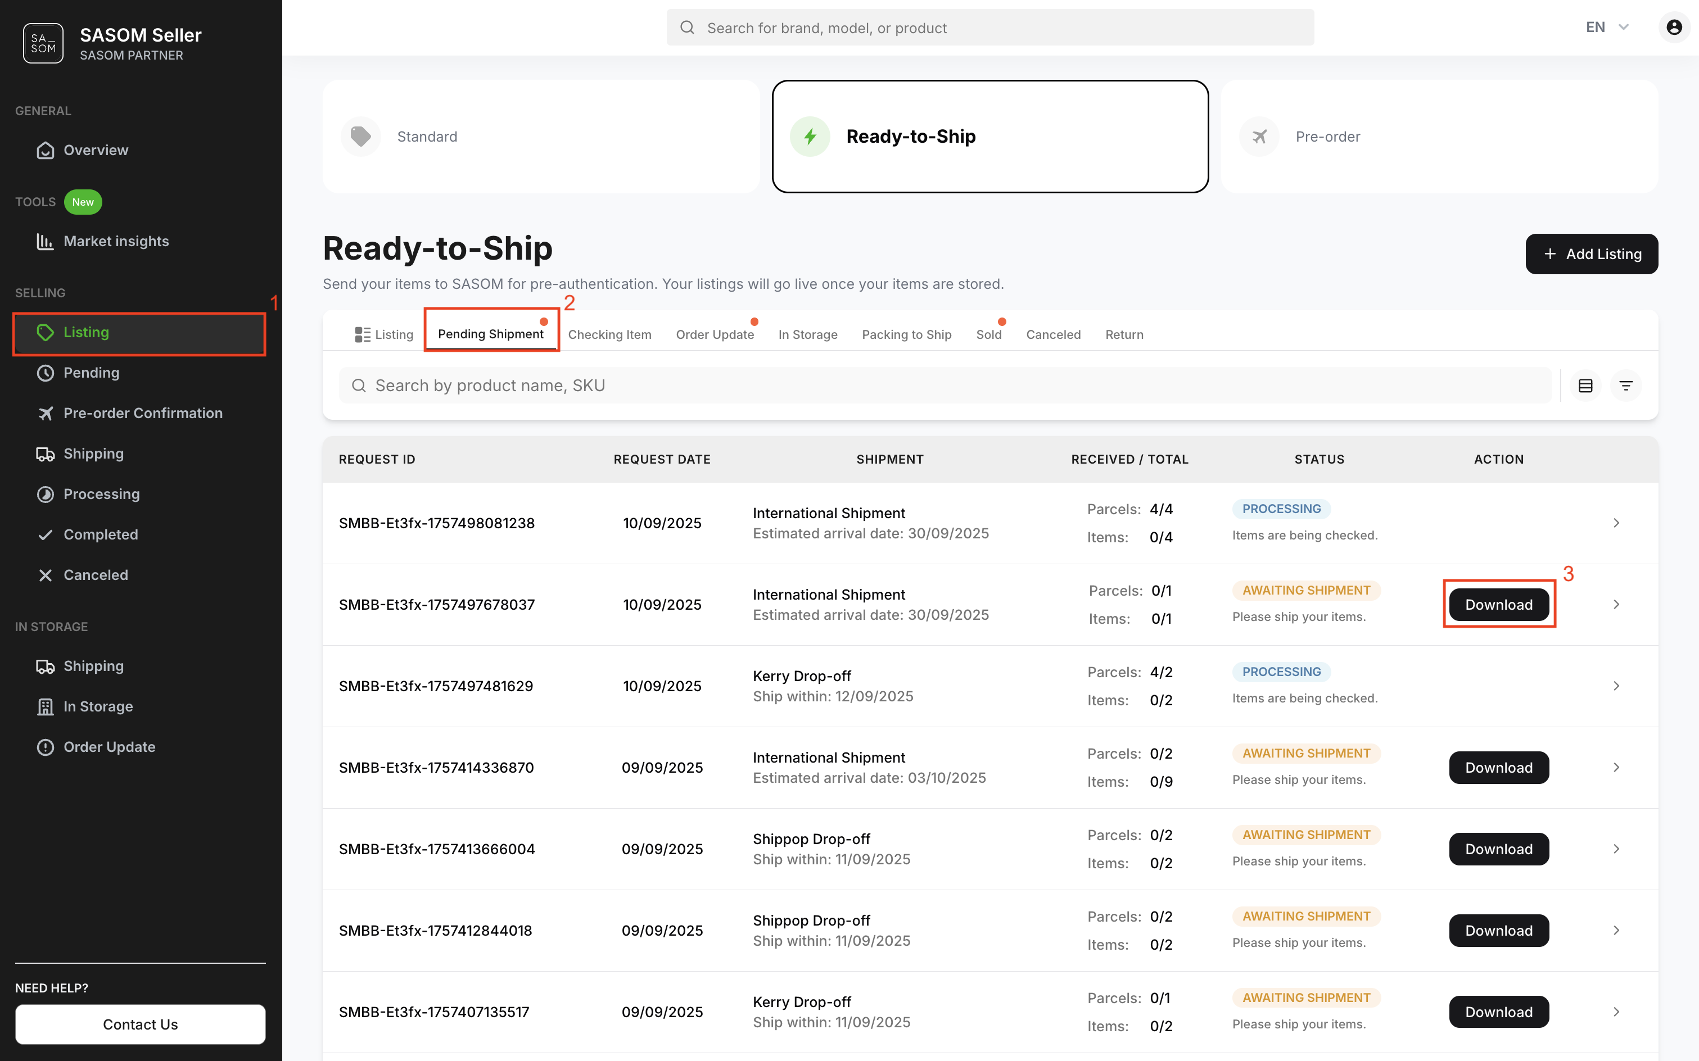1699x1061 pixels.
Task: Open the user account profile icon
Action: (x=1674, y=28)
